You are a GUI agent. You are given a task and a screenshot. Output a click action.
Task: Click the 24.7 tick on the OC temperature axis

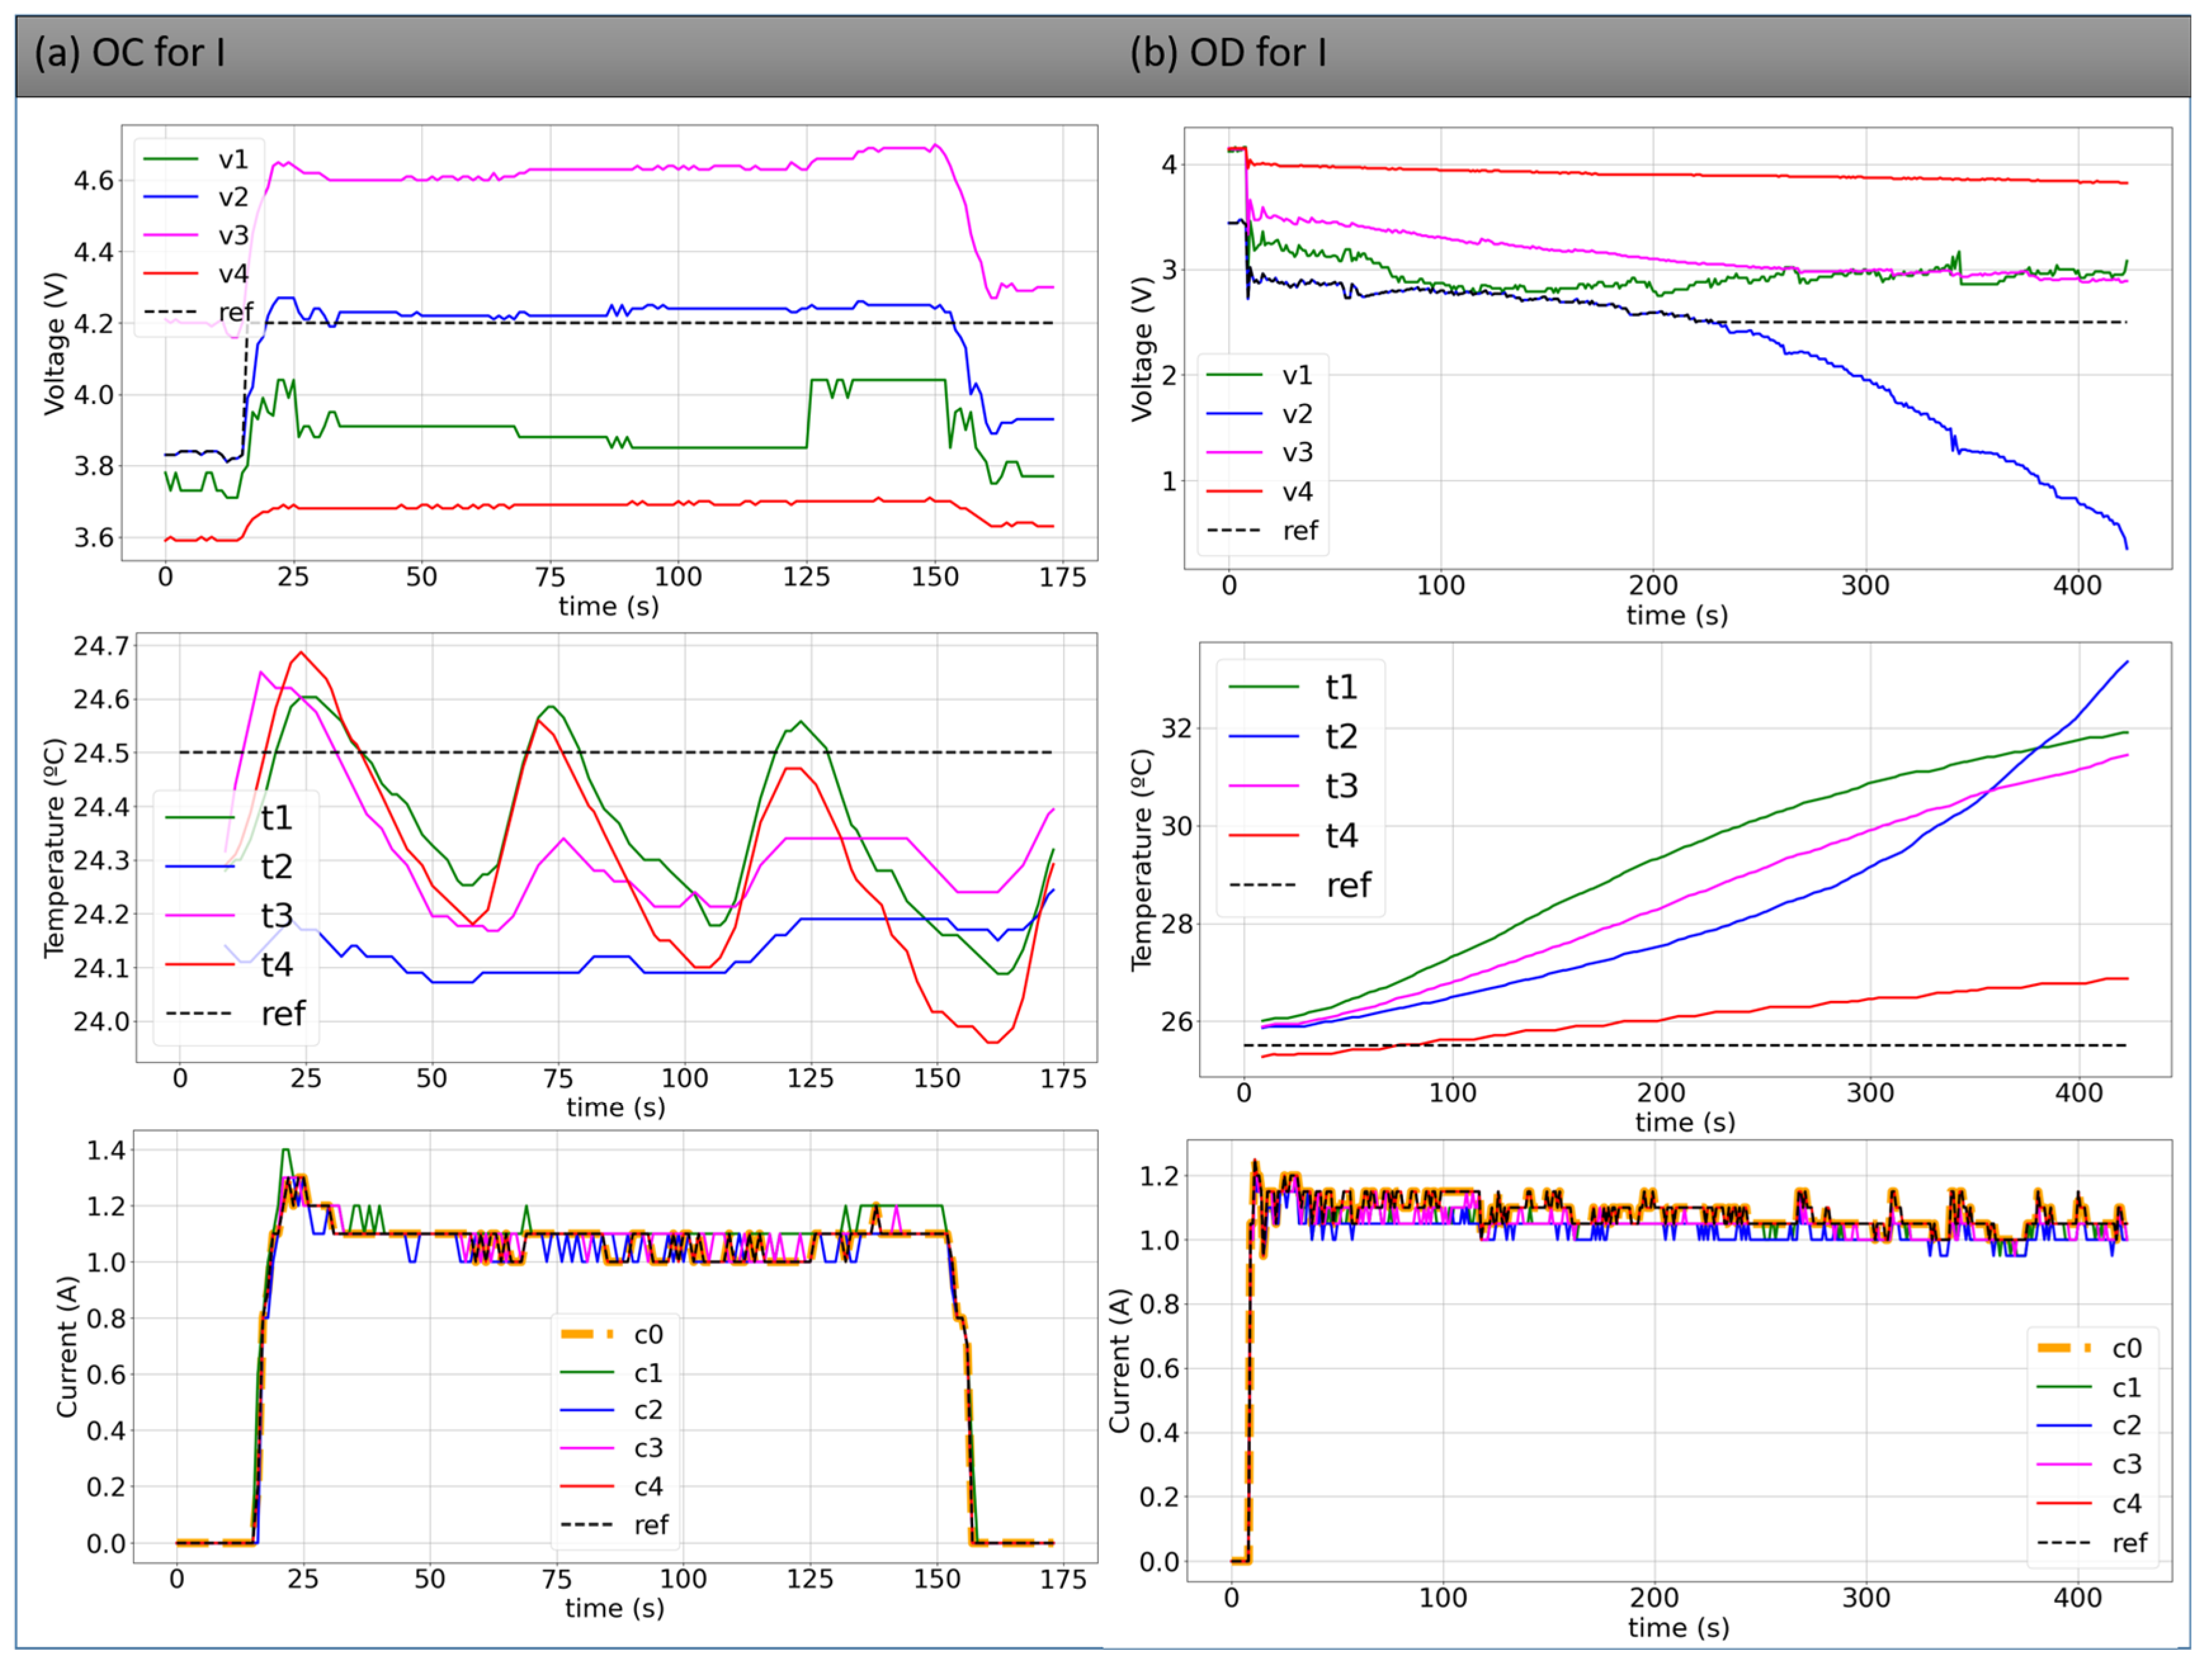click(x=102, y=646)
